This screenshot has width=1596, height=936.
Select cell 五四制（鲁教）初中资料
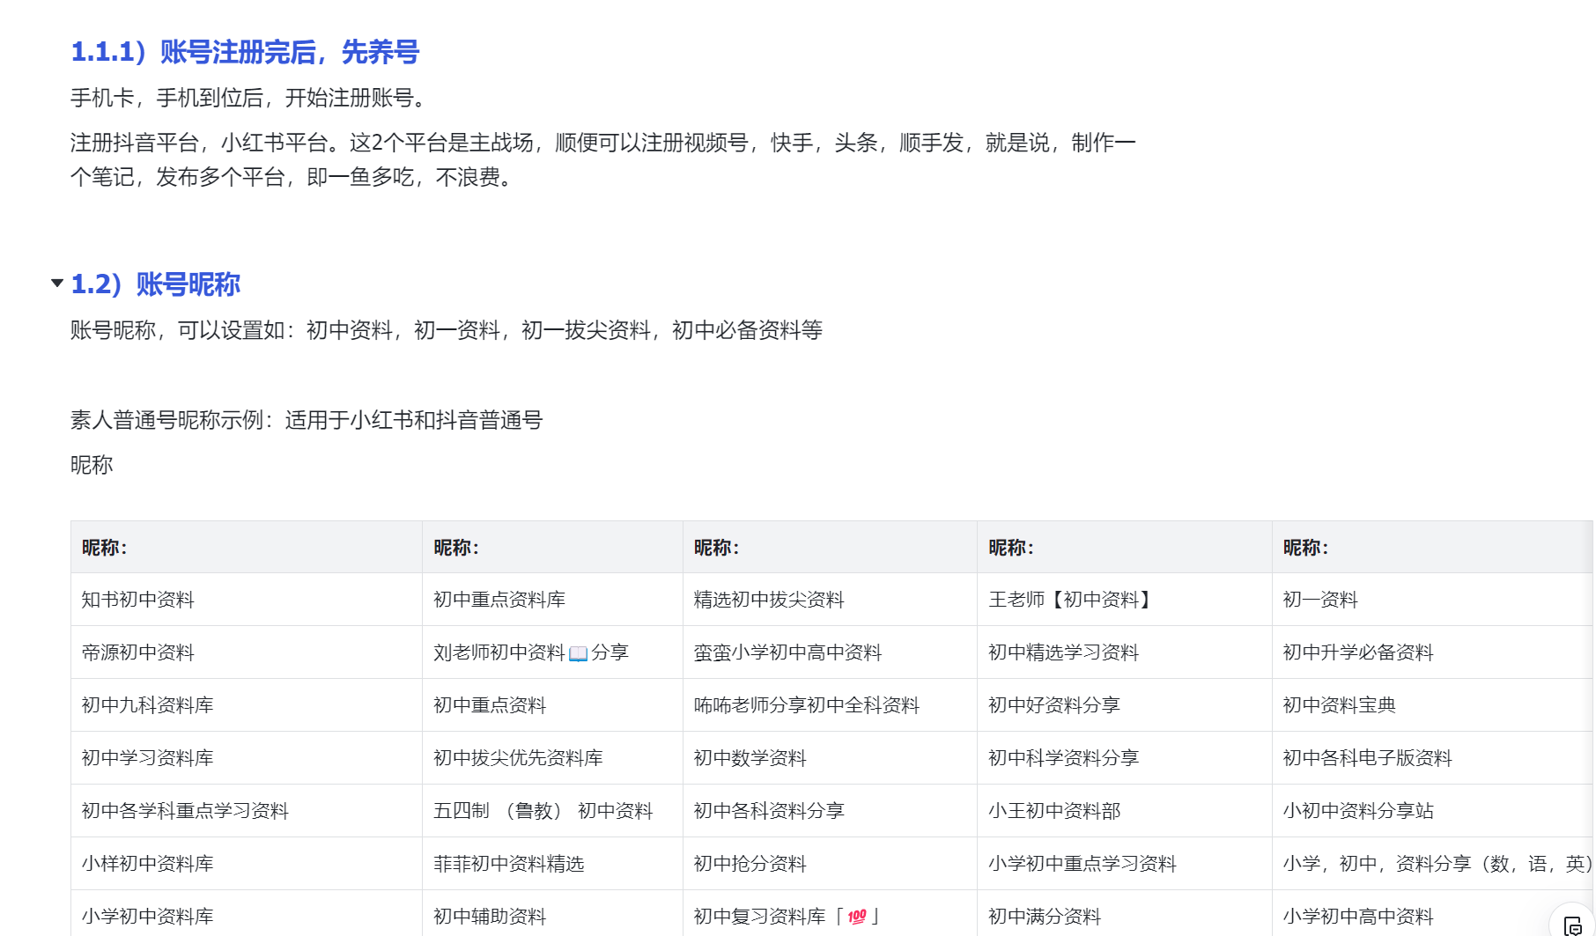click(x=552, y=811)
